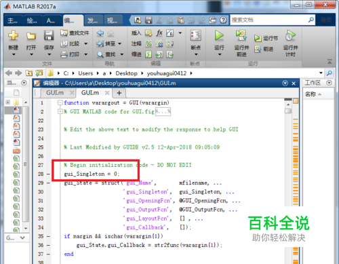Viewport: 339px width, 264px height.
Task: Open the Breakpoints icon
Action: click(196, 35)
